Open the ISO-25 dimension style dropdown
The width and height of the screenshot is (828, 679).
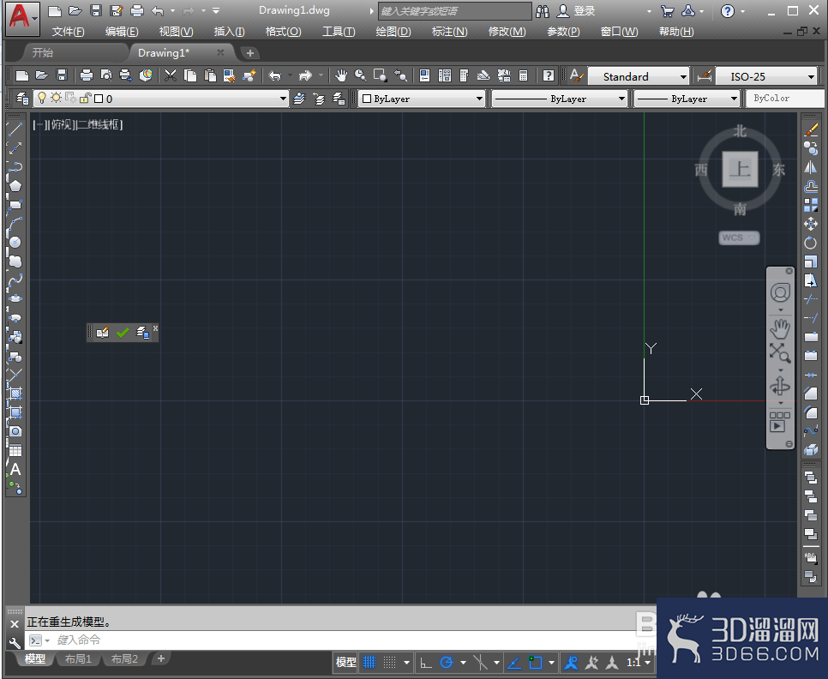pyautogui.click(x=811, y=77)
